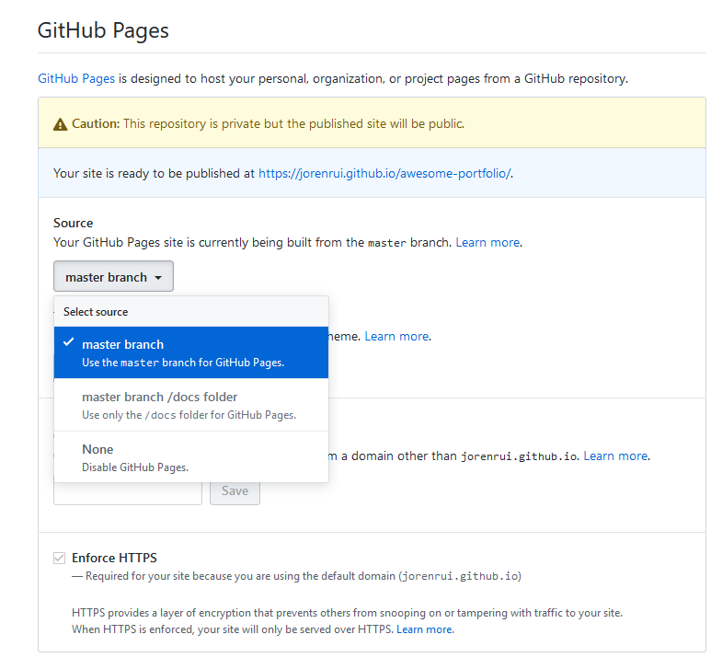Click the Save custom domain button
Image resolution: width=722 pixels, height=669 pixels.
235,491
